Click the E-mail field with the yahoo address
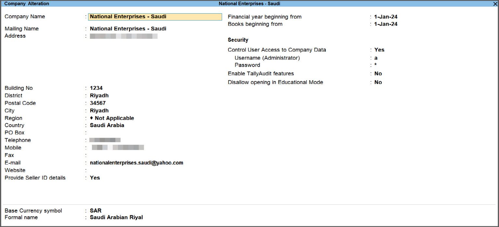The image size is (499, 227). click(136, 163)
